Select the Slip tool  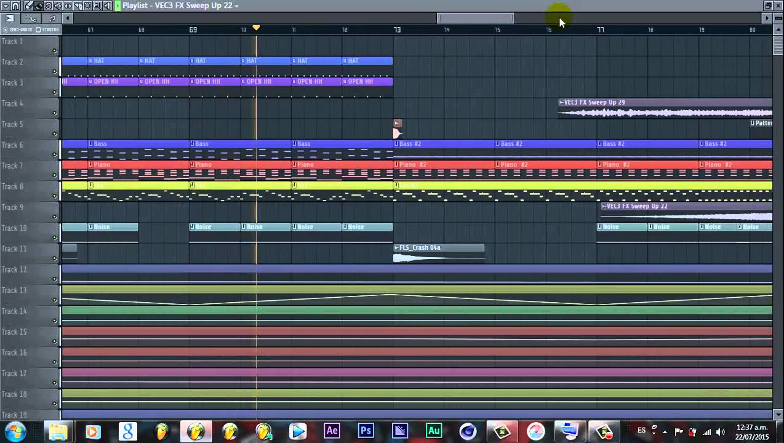click(68, 6)
